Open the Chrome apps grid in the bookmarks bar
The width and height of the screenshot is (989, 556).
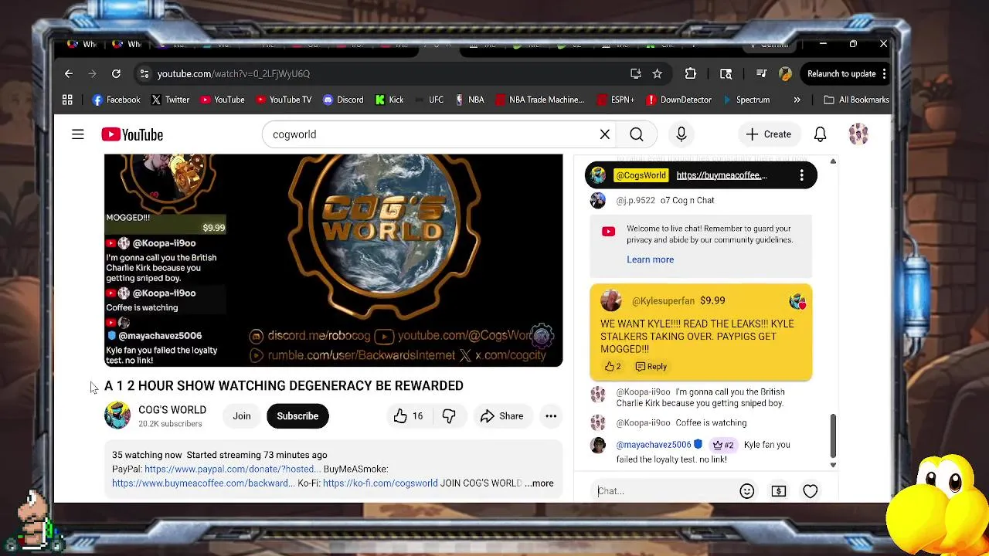[67, 100]
